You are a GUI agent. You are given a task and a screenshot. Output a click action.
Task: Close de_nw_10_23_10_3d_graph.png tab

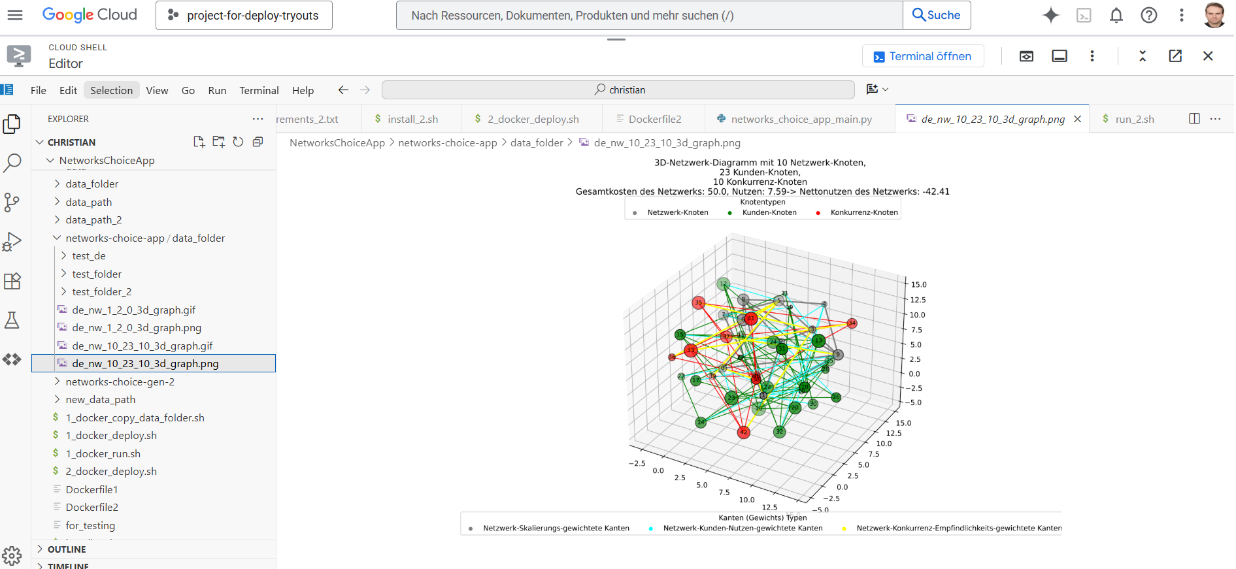click(x=1078, y=119)
